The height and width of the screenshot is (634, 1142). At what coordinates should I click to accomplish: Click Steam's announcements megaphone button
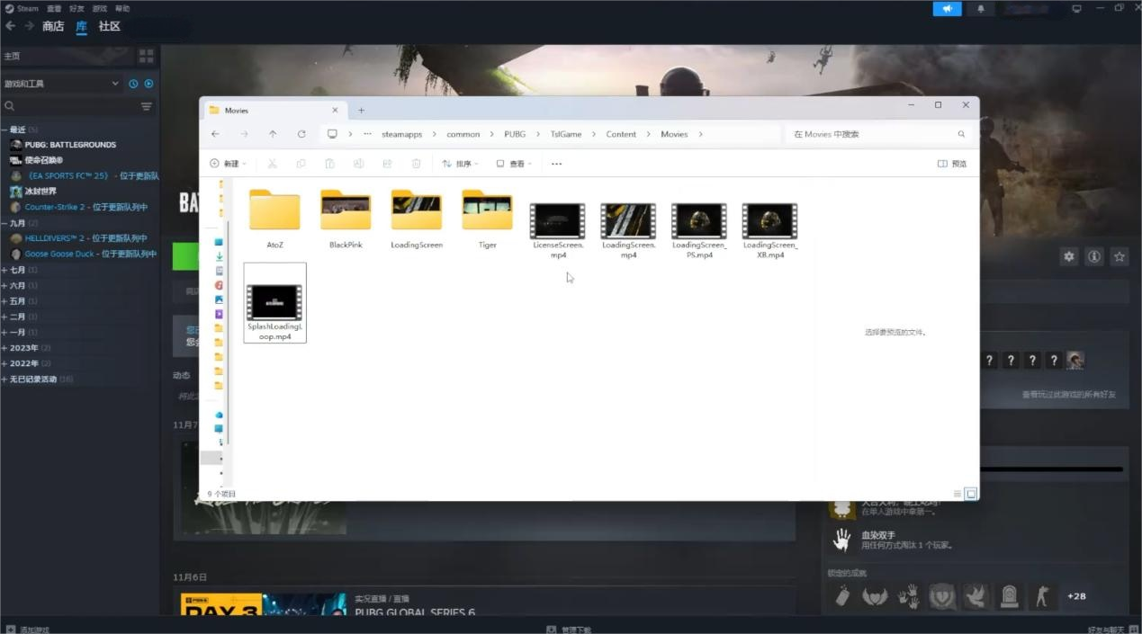click(947, 9)
